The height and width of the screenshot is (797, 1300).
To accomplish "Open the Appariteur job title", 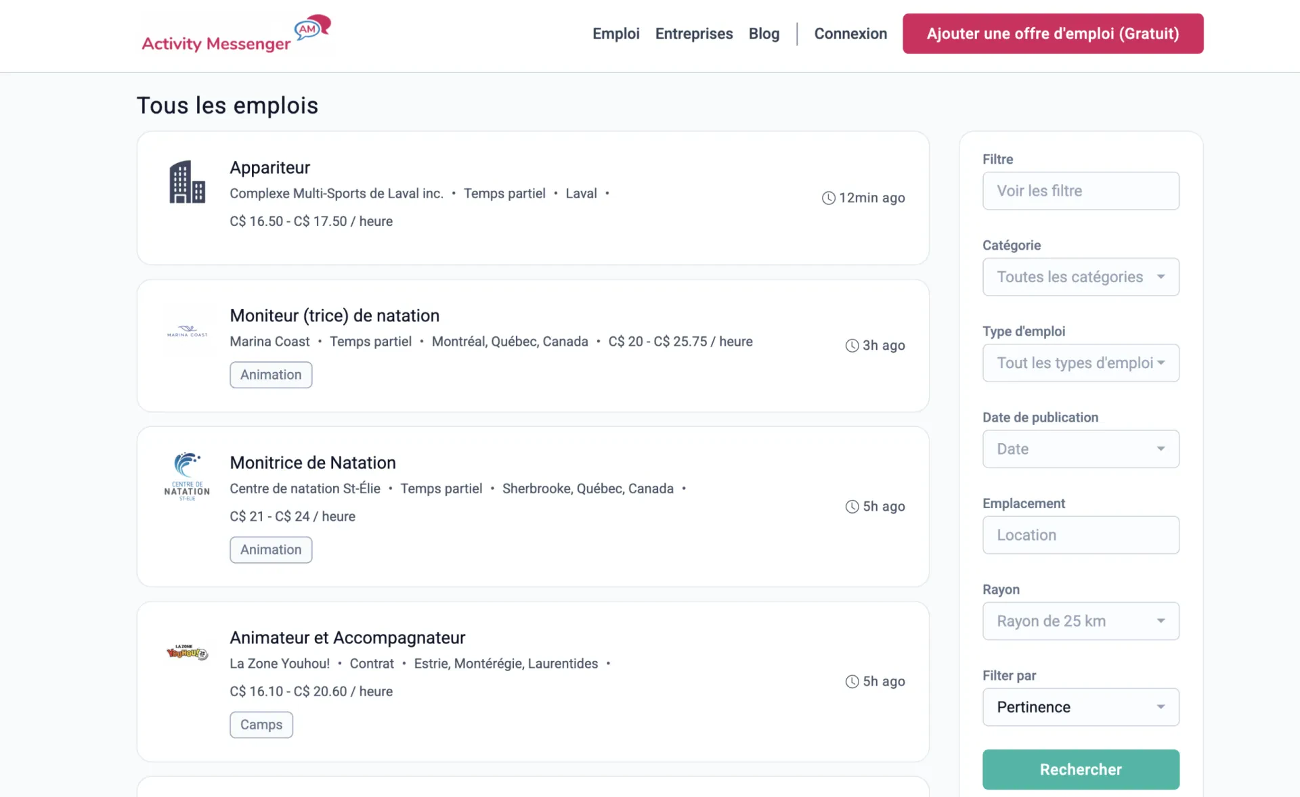I will [269, 168].
